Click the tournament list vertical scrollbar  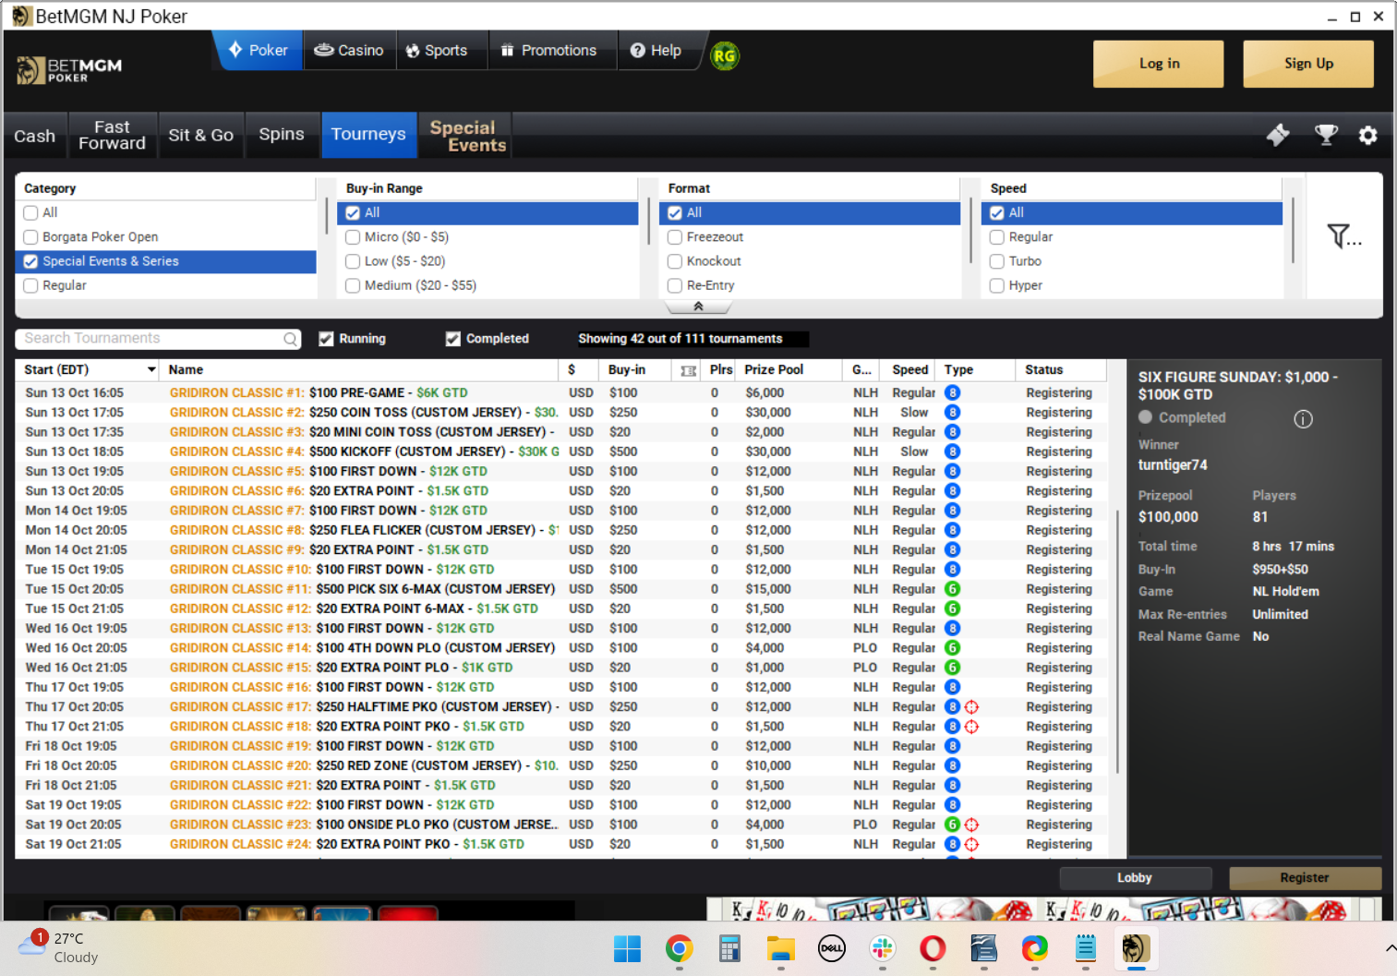pyautogui.click(x=1118, y=641)
